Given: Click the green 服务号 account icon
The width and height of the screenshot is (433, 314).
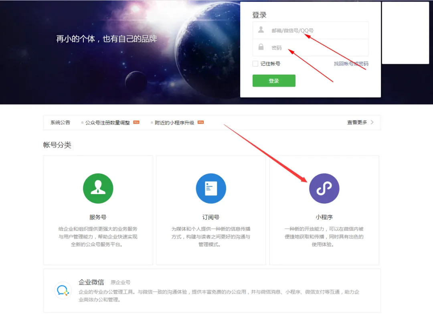Looking at the screenshot, I should click(98, 188).
